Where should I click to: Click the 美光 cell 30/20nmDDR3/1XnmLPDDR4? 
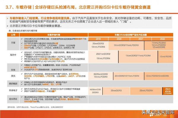tap(101, 76)
